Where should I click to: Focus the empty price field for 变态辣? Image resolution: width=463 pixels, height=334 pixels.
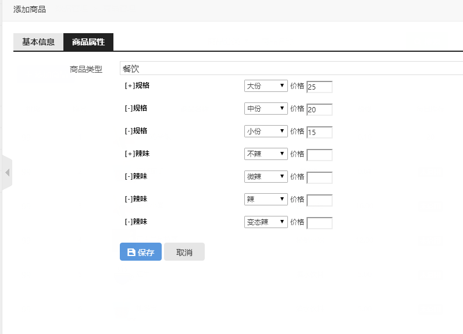pyautogui.click(x=319, y=223)
